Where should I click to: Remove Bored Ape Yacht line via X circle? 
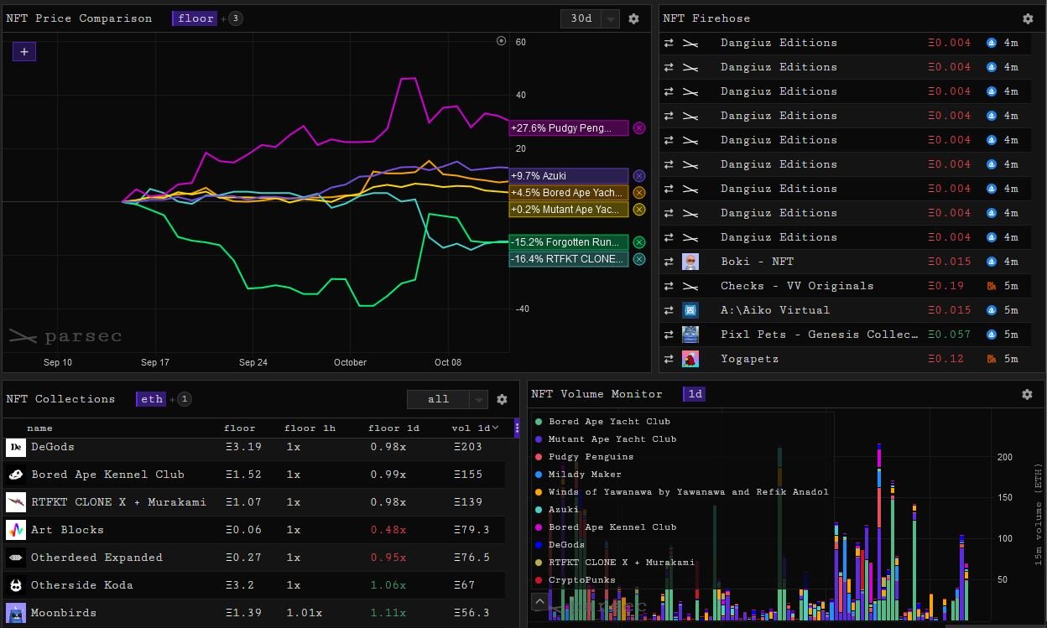coord(639,193)
